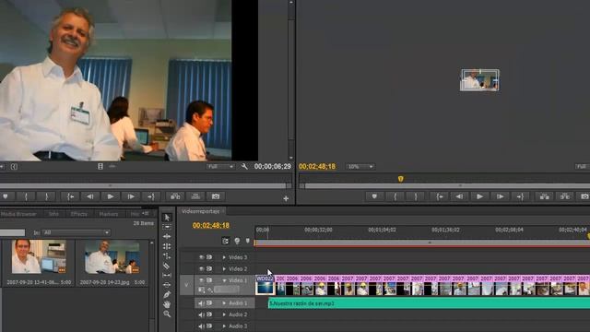Select the Slide tool
The image size is (590, 332).
coord(167,285)
